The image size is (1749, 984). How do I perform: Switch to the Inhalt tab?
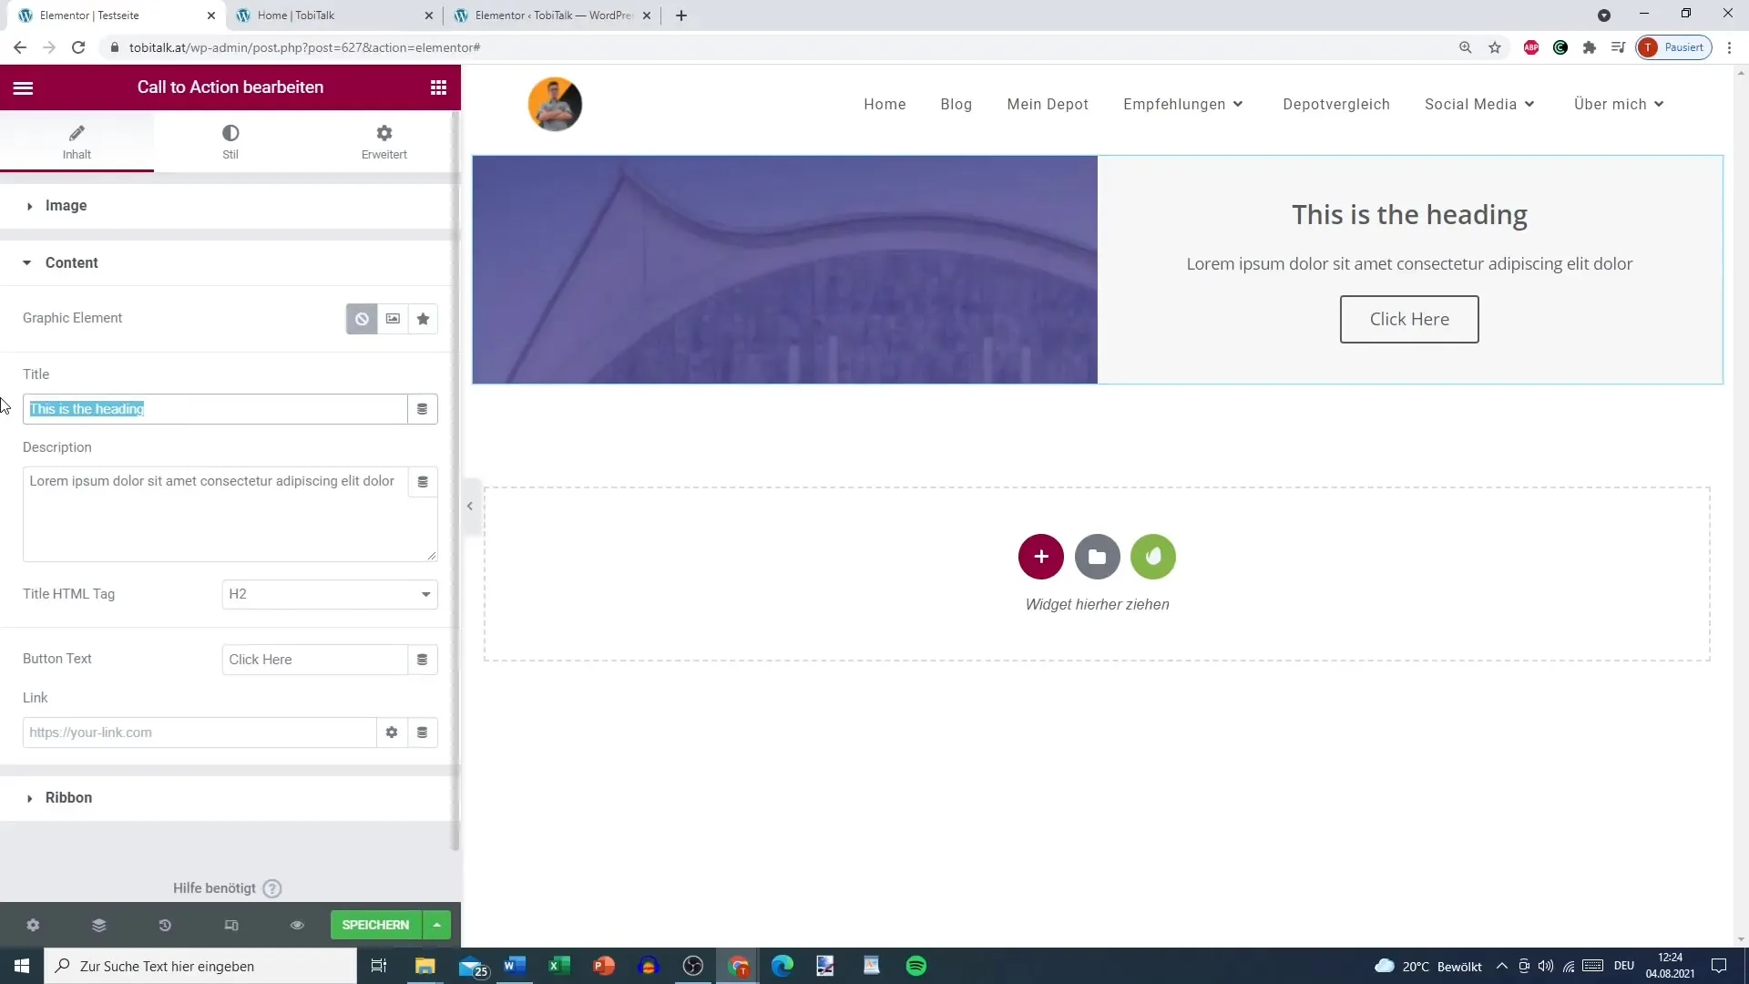tap(77, 142)
